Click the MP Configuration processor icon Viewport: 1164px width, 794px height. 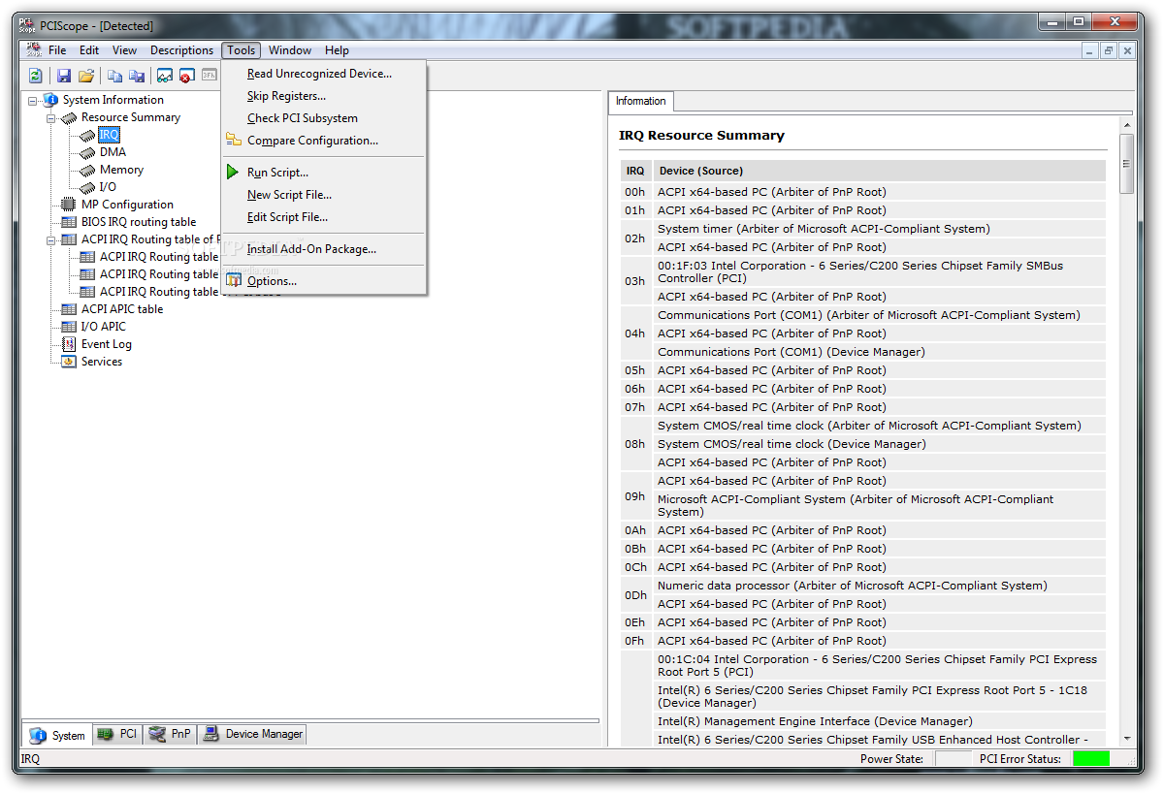point(69,205)
